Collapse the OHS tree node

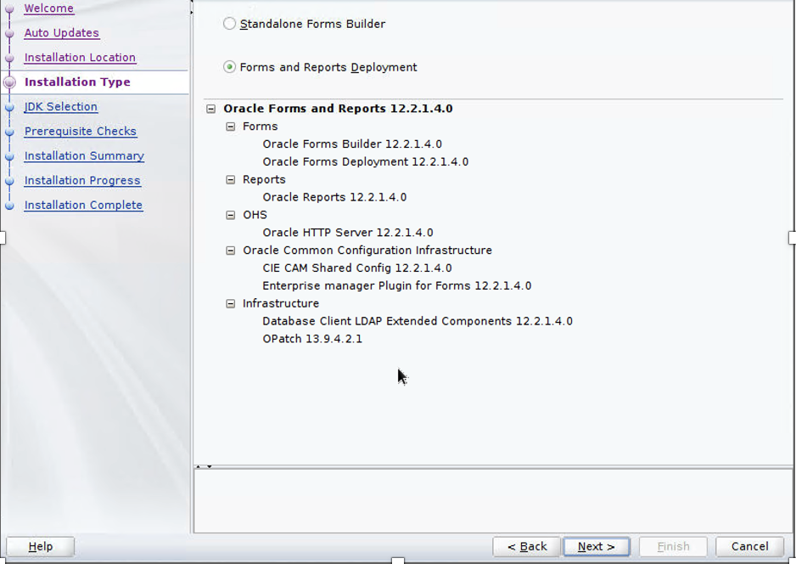pos(230,215)
